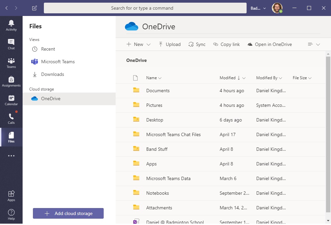Screen dimensions: 331x225
Task: Select Recent view in Files panel
Action: 48,49
